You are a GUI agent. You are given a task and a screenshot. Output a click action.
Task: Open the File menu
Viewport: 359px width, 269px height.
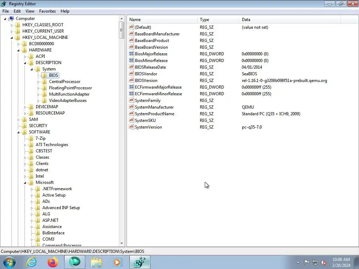tap(6, 11)
